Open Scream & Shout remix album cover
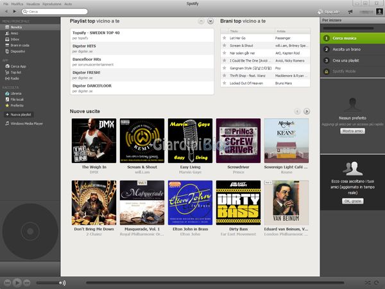Image resolution: width=385 pixels, height=289 pixels. [142, 141]
